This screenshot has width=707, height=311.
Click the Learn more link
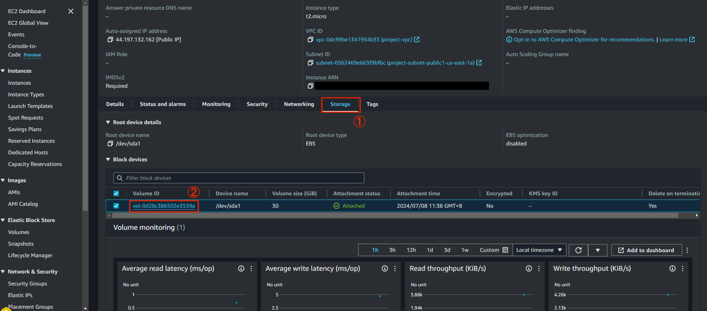[673, 39]
